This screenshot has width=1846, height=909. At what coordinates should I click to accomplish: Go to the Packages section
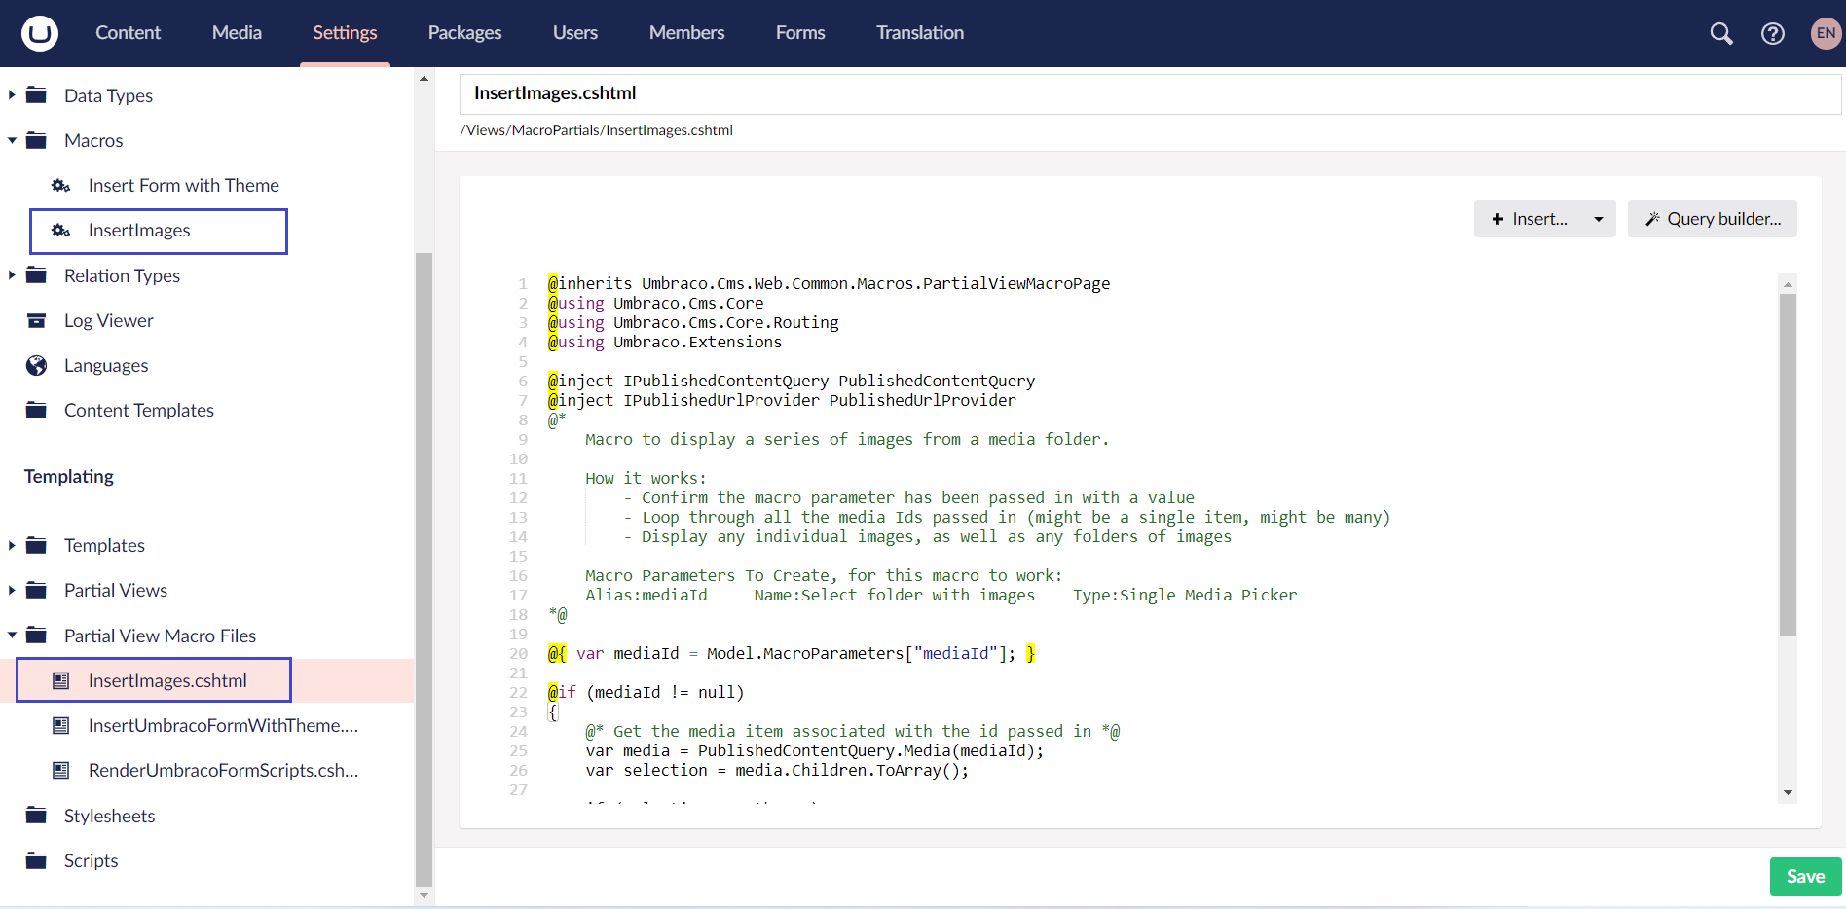coord(464,33)
